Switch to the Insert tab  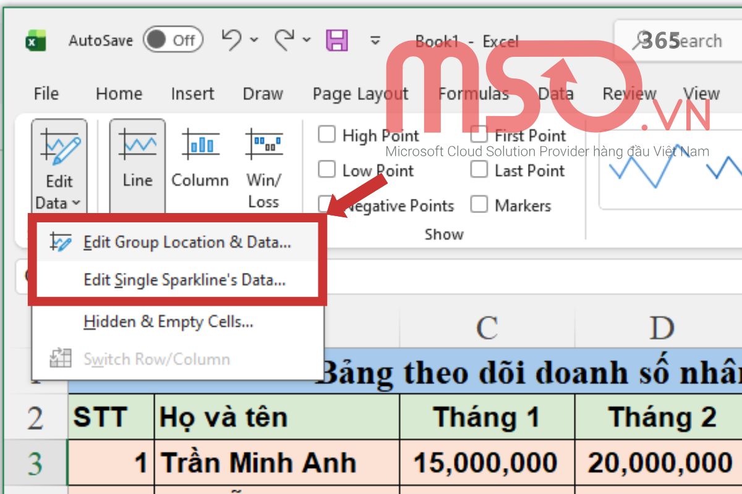click(192, 94)
